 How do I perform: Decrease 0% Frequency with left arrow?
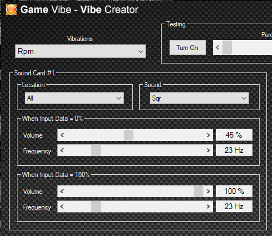(62, 150)
